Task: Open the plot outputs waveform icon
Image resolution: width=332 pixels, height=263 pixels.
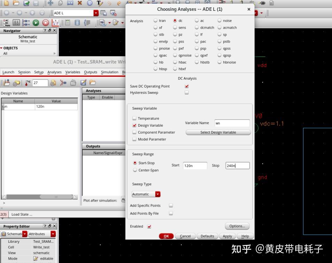Action: (x=56, y=23)
